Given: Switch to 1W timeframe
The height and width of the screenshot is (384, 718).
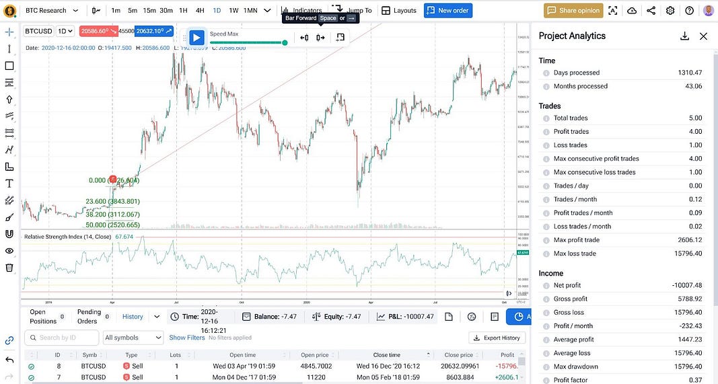Looking at the screenshot, I should 234,11.
